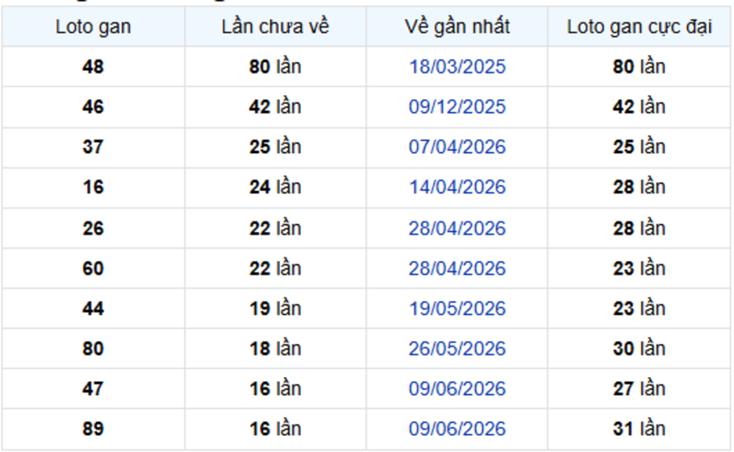Image resolution: width=734 pixels, height=452 pixels.
Task: Click the "19 lần" cell in loto 44 row
Action: tap(275, 309)
